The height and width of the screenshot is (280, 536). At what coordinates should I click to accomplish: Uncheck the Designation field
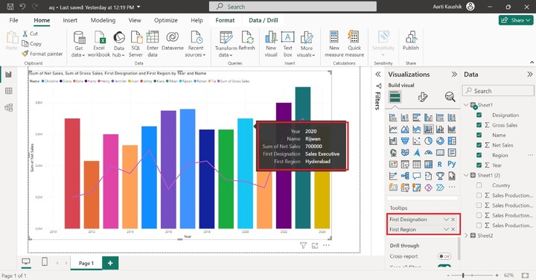[479, 115]
